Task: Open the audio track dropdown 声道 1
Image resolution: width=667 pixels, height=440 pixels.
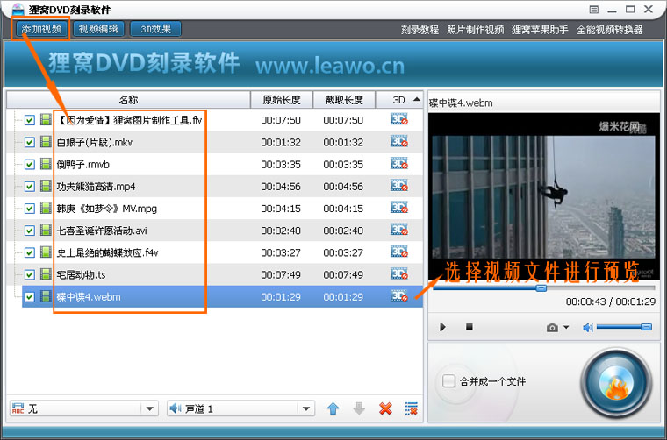Action: click(240, 408)
